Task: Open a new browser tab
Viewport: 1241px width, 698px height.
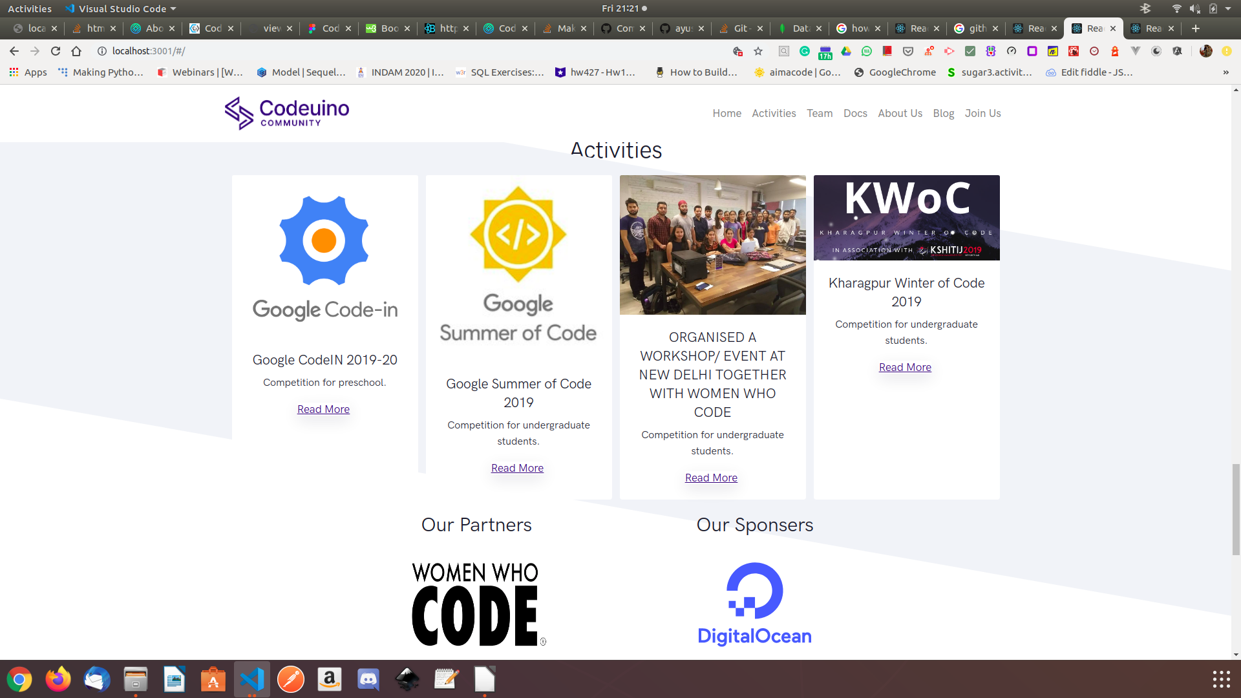Action: [1195, 28]
